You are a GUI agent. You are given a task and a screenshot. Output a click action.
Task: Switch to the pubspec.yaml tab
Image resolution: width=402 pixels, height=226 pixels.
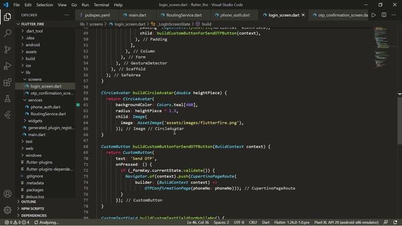coord(97,15)
